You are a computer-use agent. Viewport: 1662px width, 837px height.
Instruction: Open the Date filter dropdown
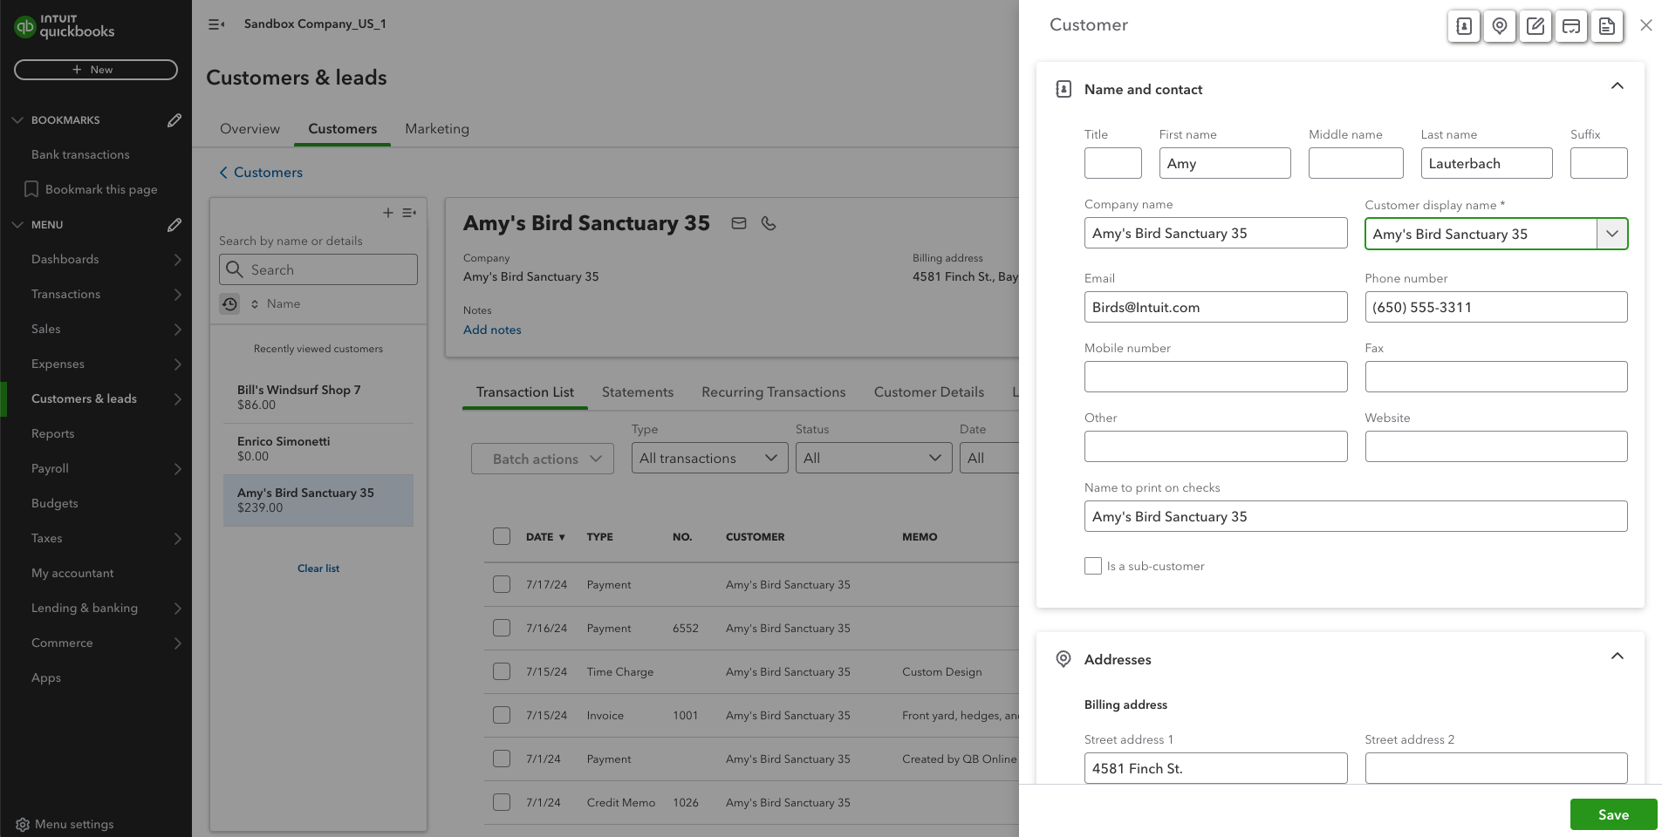coord(989,459)
